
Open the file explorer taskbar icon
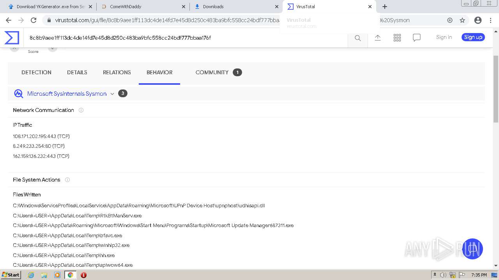click(x=44, y=275)
